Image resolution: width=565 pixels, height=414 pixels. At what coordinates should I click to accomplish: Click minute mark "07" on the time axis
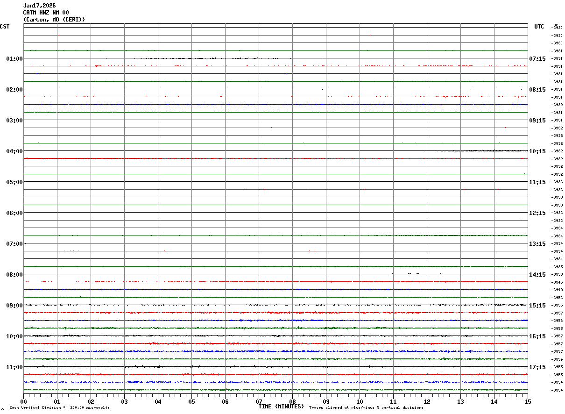pos(259,401)
